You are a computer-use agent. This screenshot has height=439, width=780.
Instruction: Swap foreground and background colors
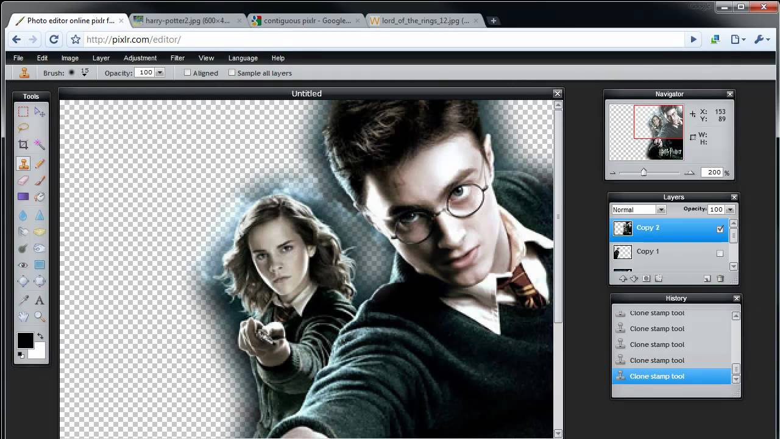click(x=40, y=336)
